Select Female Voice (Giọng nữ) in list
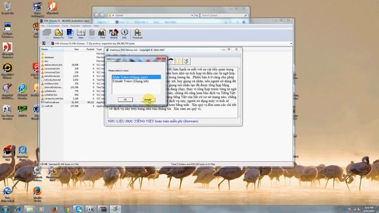This screenshot has height=213, width=379. pos(136,81)
